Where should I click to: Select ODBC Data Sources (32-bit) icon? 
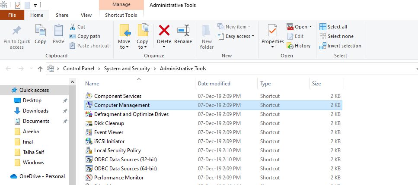(x=89, y=159)
